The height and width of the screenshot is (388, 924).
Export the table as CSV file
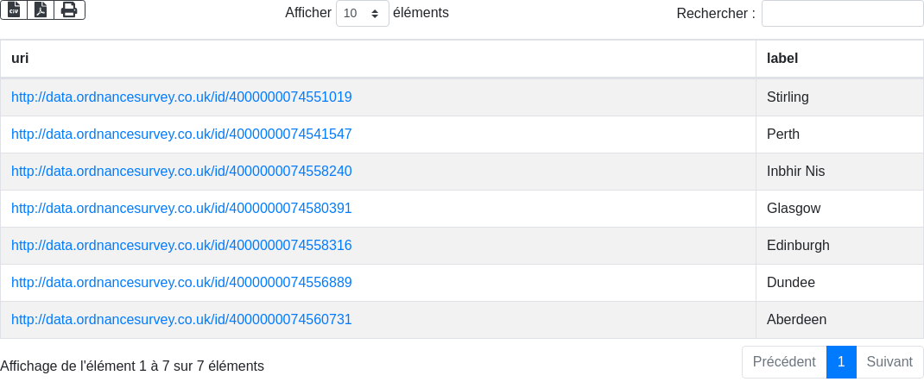coord(14,10)
